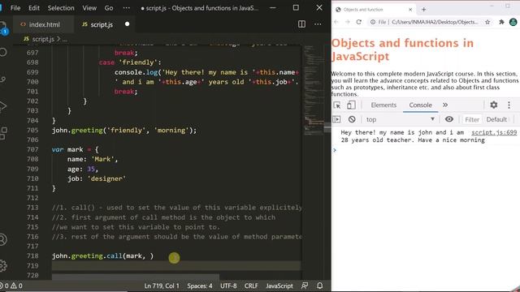The height and width of the screenshot is (292, 520).
Task: Open a new Chrome tab
Action: 423,10
